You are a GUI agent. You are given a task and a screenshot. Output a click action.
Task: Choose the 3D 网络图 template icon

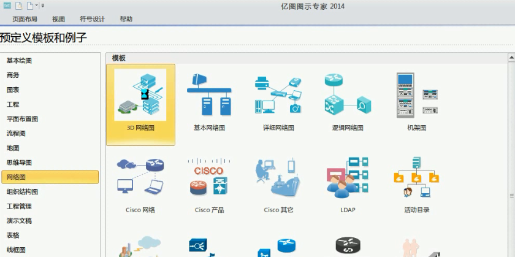point(140,94)
